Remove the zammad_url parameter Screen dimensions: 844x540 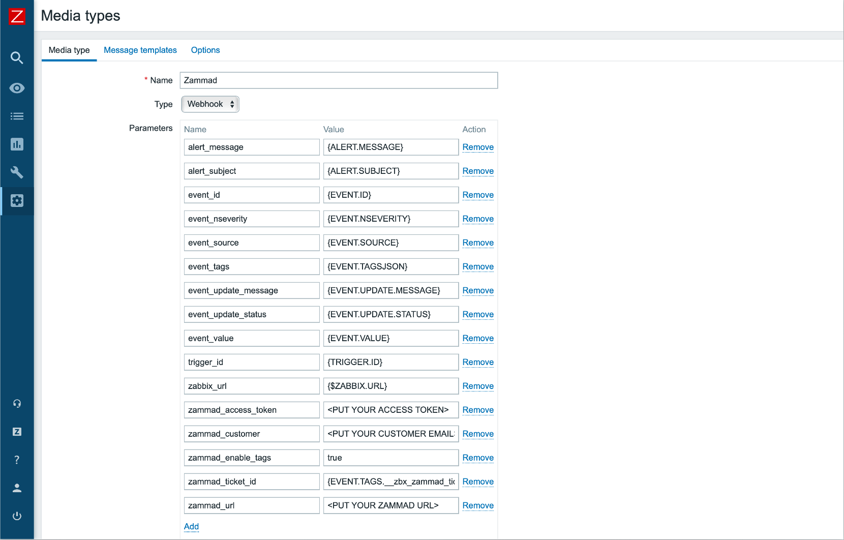click(x=478, y=505)
